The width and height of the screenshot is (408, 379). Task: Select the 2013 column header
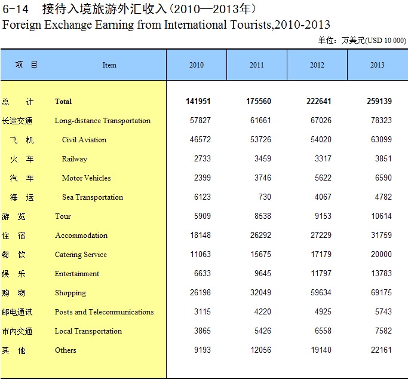[378, 65]
